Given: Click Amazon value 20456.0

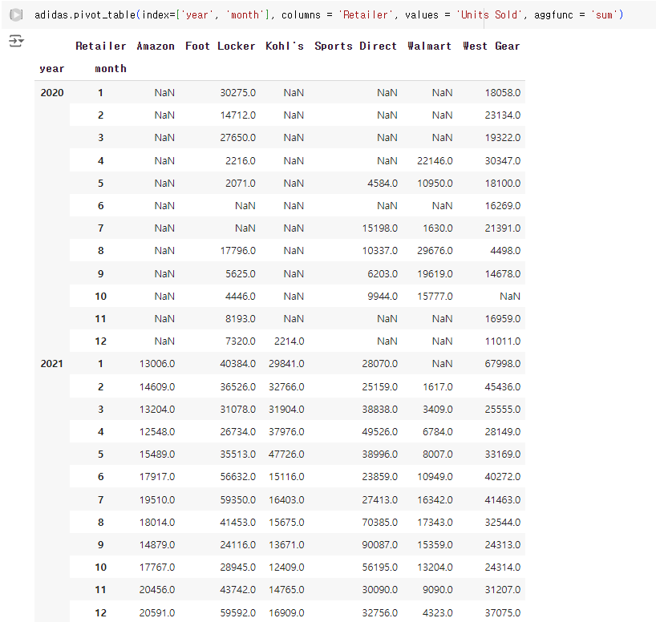Looking at the screenshot, I should (x=157, y=590).
